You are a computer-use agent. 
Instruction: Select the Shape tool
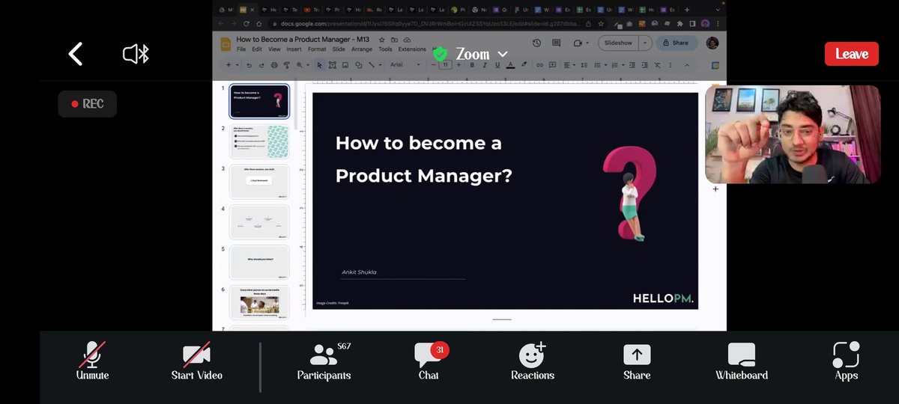point(358,65)
